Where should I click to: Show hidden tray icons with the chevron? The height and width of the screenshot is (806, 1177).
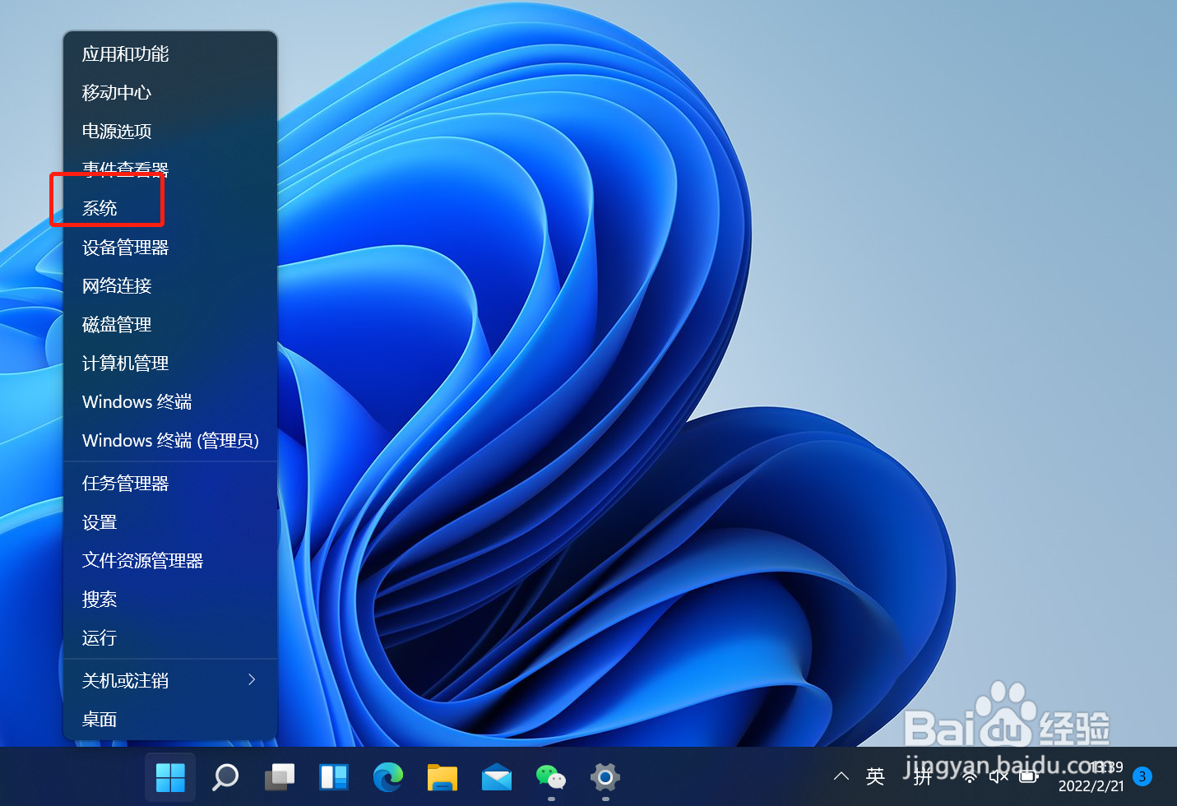coord(841,776)
